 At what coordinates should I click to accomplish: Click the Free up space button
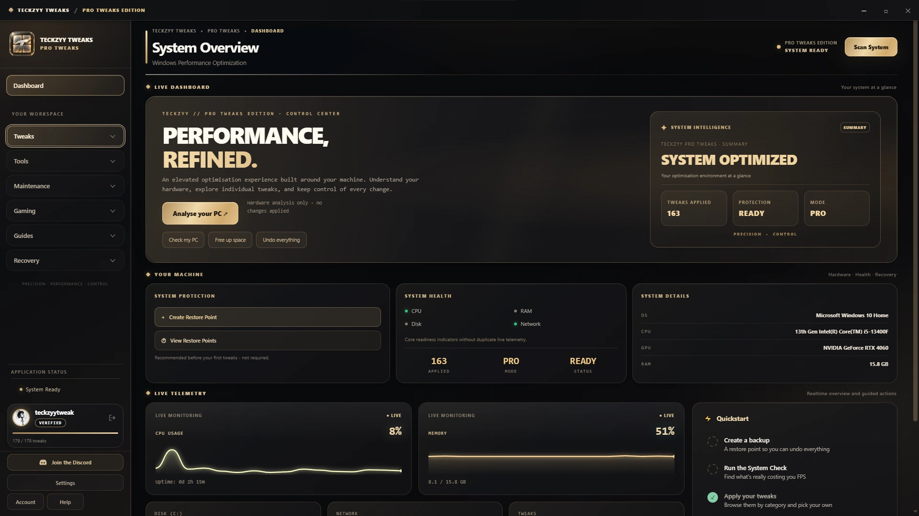[x=230, y=240]
